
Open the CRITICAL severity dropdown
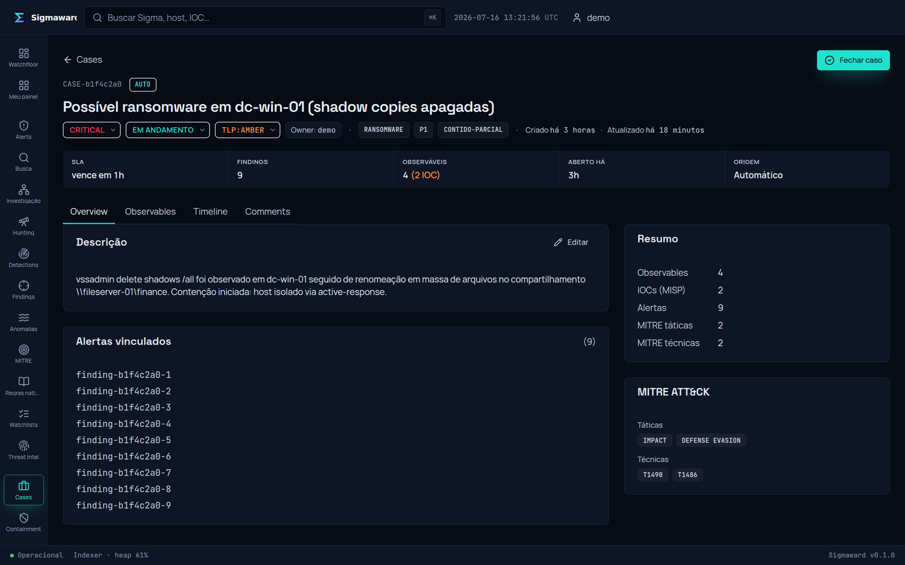point(92,130)
